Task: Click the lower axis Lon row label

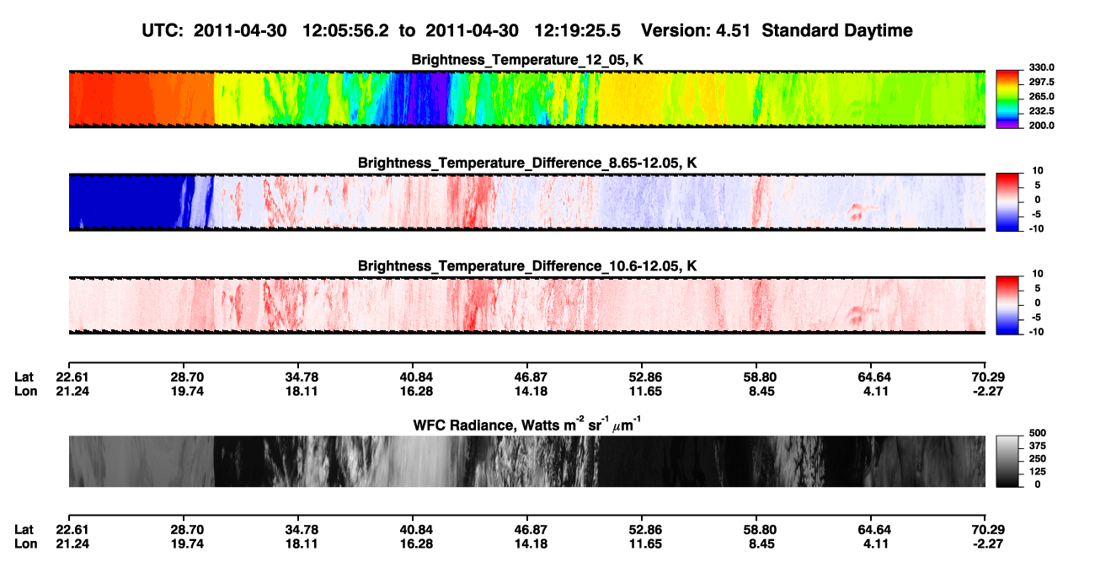Action: (x=25, y=543)
